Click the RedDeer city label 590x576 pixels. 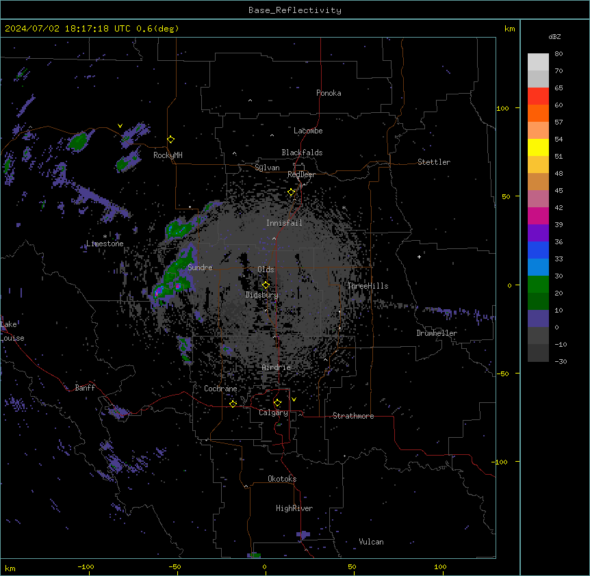pyautogui.click(x=301, y=174)
